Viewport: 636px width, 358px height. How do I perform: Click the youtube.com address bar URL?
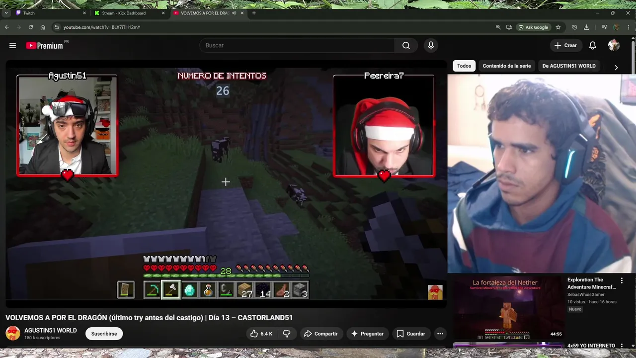tap(102, 27)
